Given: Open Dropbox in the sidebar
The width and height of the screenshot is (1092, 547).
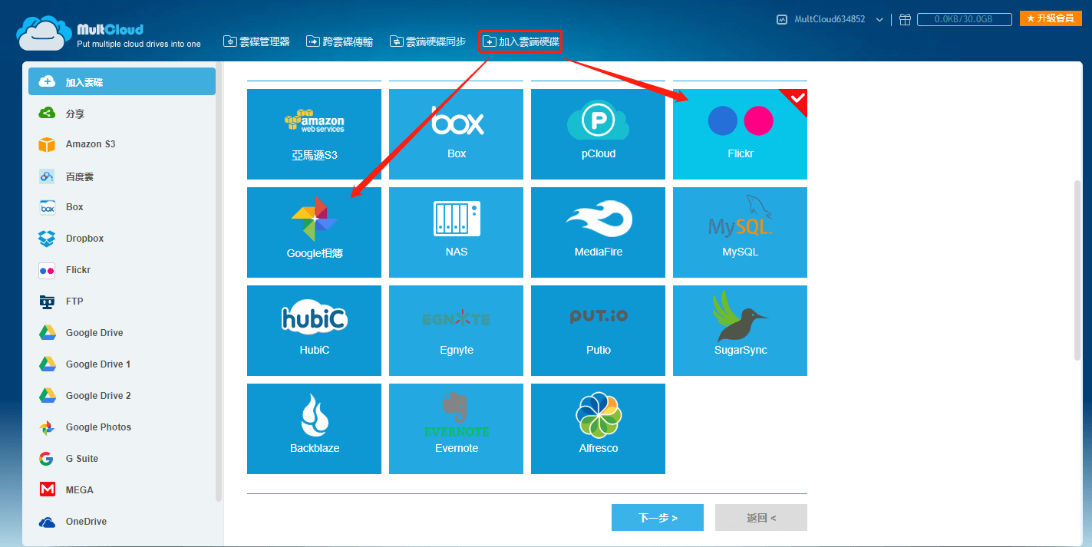Looking at the screenshot, I should pos(122,239).
